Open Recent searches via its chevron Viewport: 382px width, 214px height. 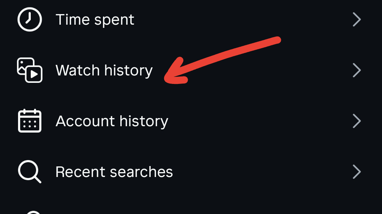click(x=357, y=172)
